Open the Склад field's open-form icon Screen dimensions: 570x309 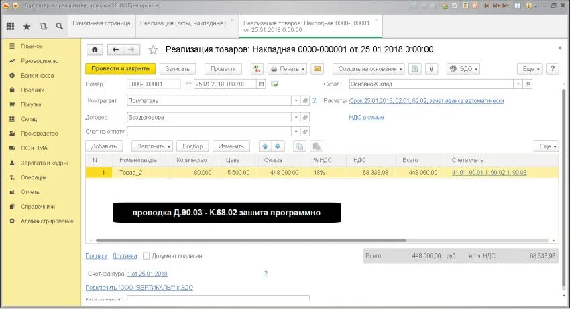[528, 84]
